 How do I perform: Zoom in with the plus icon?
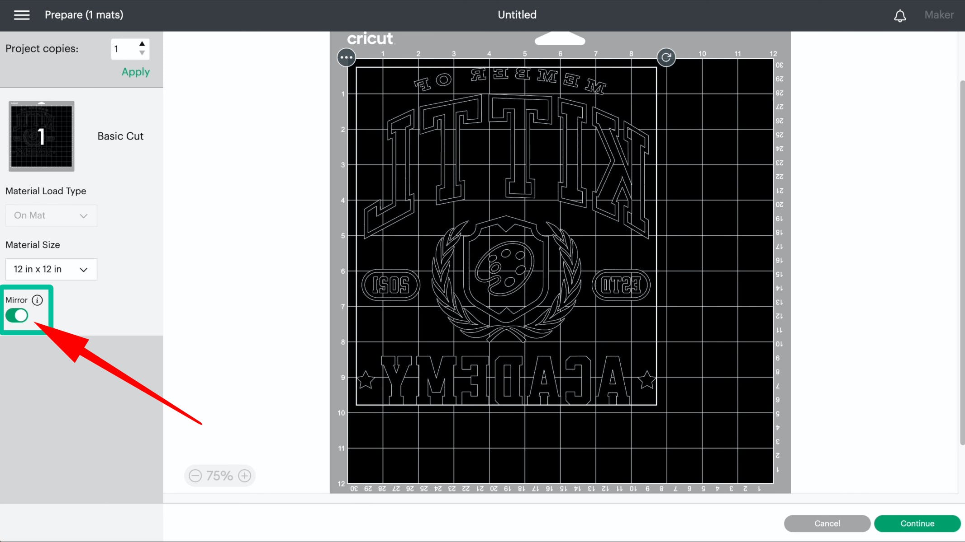click(245, 476)
